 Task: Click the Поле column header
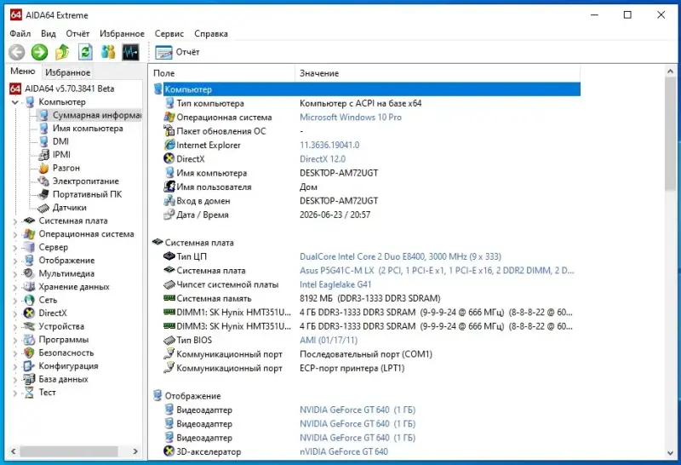(x=222, y=73)
